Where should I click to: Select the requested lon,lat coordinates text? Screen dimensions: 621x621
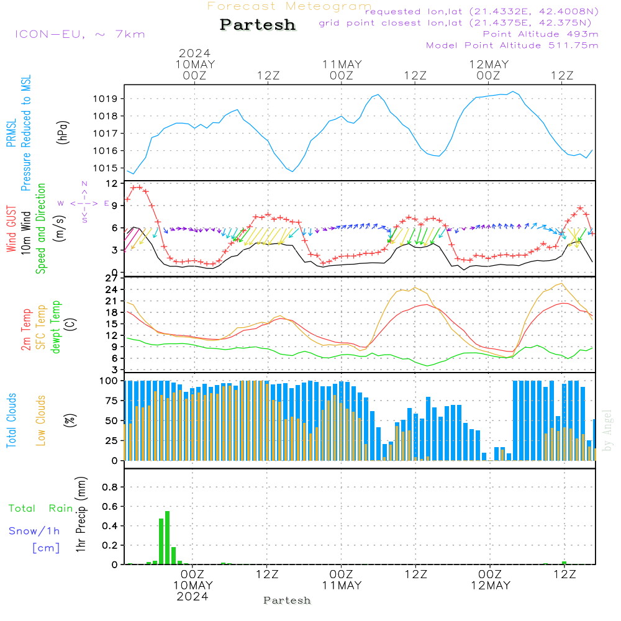point(481,11)
